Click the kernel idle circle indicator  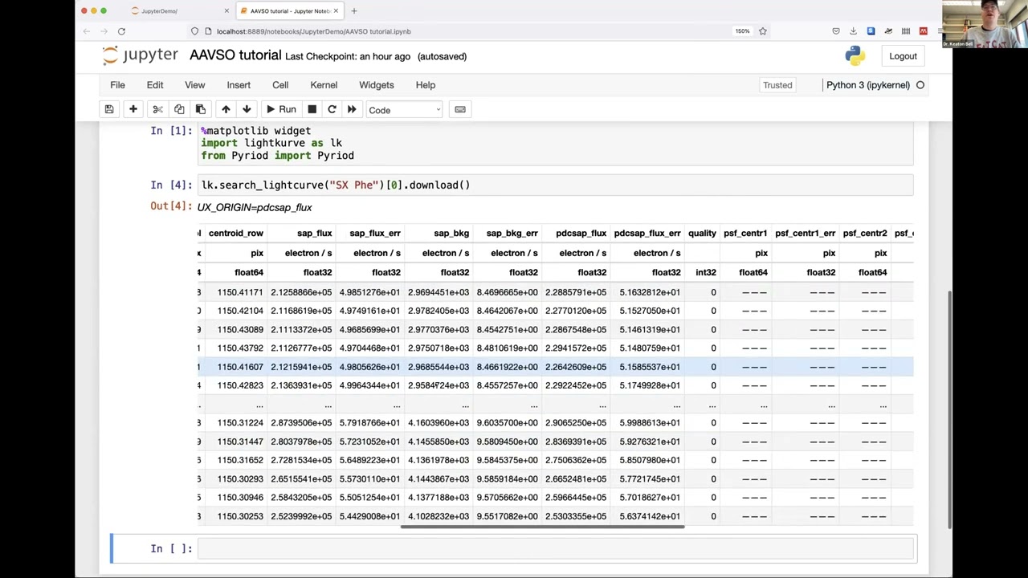tap(920, 85)
